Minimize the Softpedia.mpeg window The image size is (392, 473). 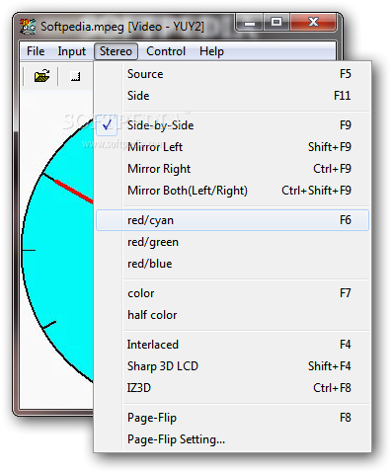[x=250, y=23]
